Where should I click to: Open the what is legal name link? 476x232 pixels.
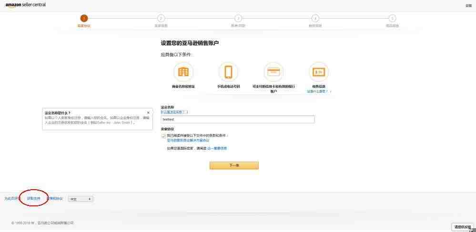[174, 112]
